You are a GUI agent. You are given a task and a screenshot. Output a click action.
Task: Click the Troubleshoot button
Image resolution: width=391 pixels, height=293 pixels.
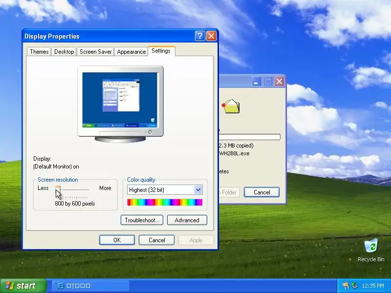coord(142,220)
